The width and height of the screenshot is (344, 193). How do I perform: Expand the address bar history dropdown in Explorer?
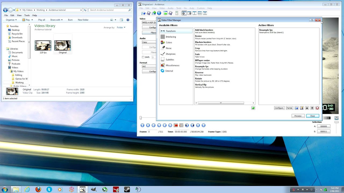[x=81, y=10]
